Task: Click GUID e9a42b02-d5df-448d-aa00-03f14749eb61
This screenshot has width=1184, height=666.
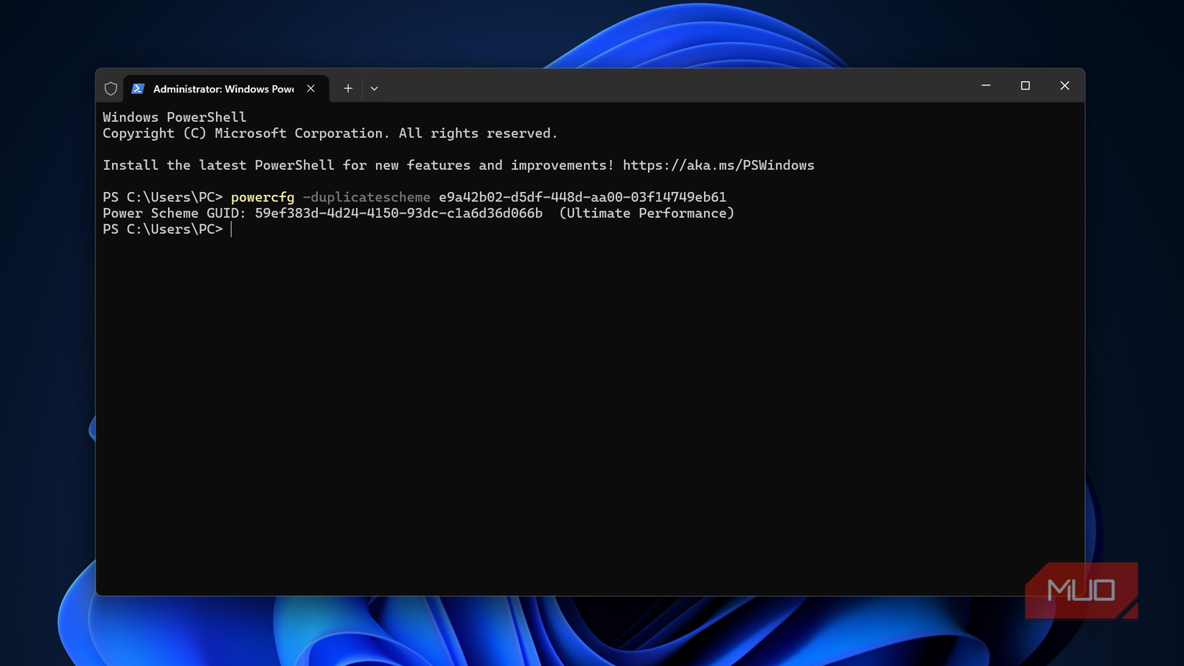Action: [583, 197]
